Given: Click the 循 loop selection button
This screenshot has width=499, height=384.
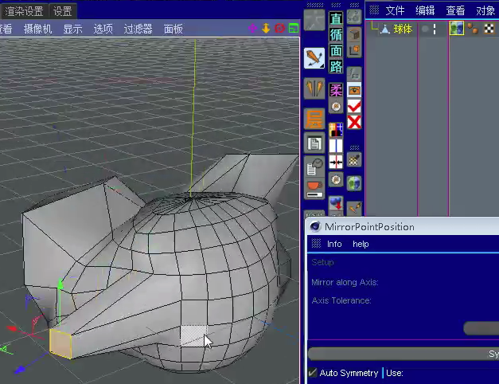Looking at the screenshot, I should [x=336, y=34].
